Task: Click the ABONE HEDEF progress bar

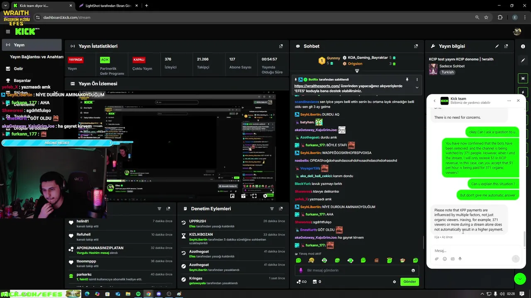Action: click(57, 143)
